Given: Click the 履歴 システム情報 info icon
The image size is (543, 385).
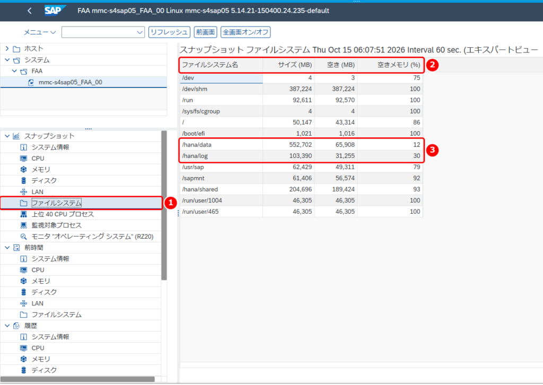Looking at the screenshot, I should [23, 337].
